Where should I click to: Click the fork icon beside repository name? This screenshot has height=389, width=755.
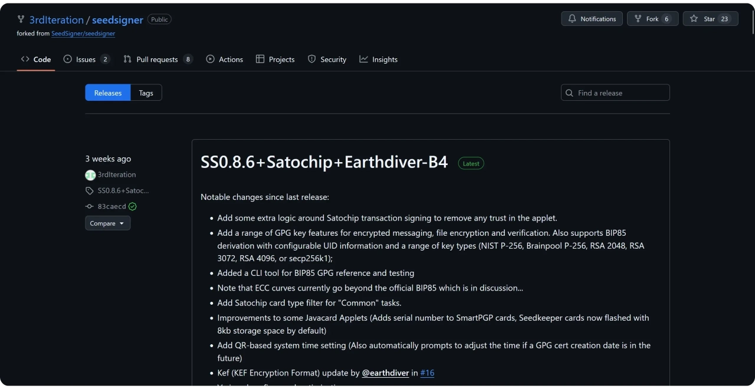tap(21, 19)
